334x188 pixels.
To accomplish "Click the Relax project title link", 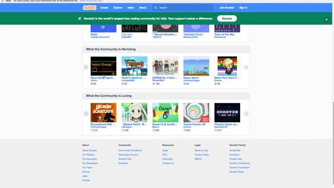I will (94, 34).
